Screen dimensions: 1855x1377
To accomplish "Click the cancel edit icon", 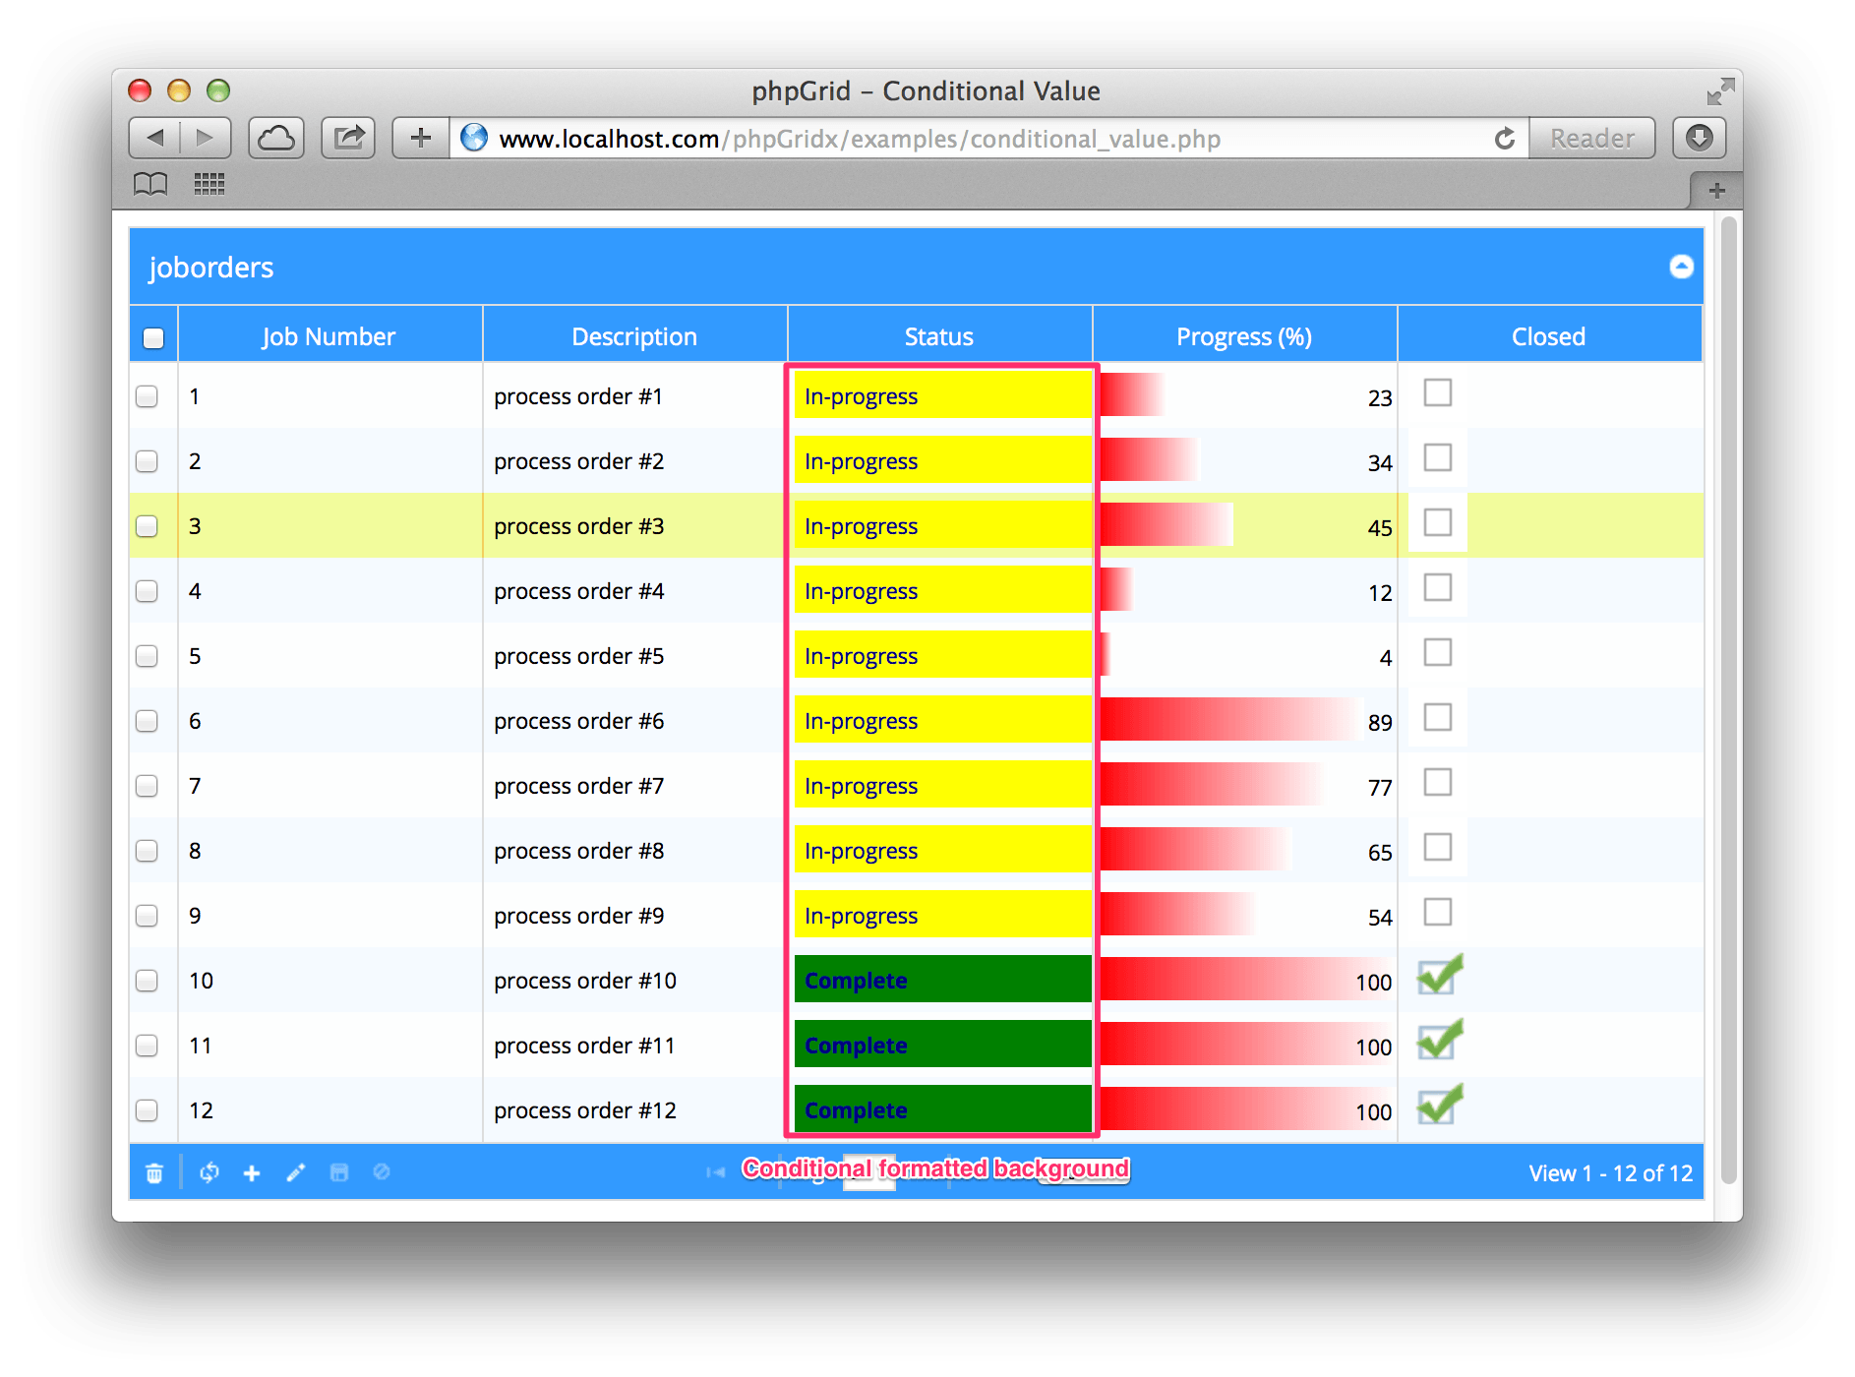I will [x=382, y=1172].
